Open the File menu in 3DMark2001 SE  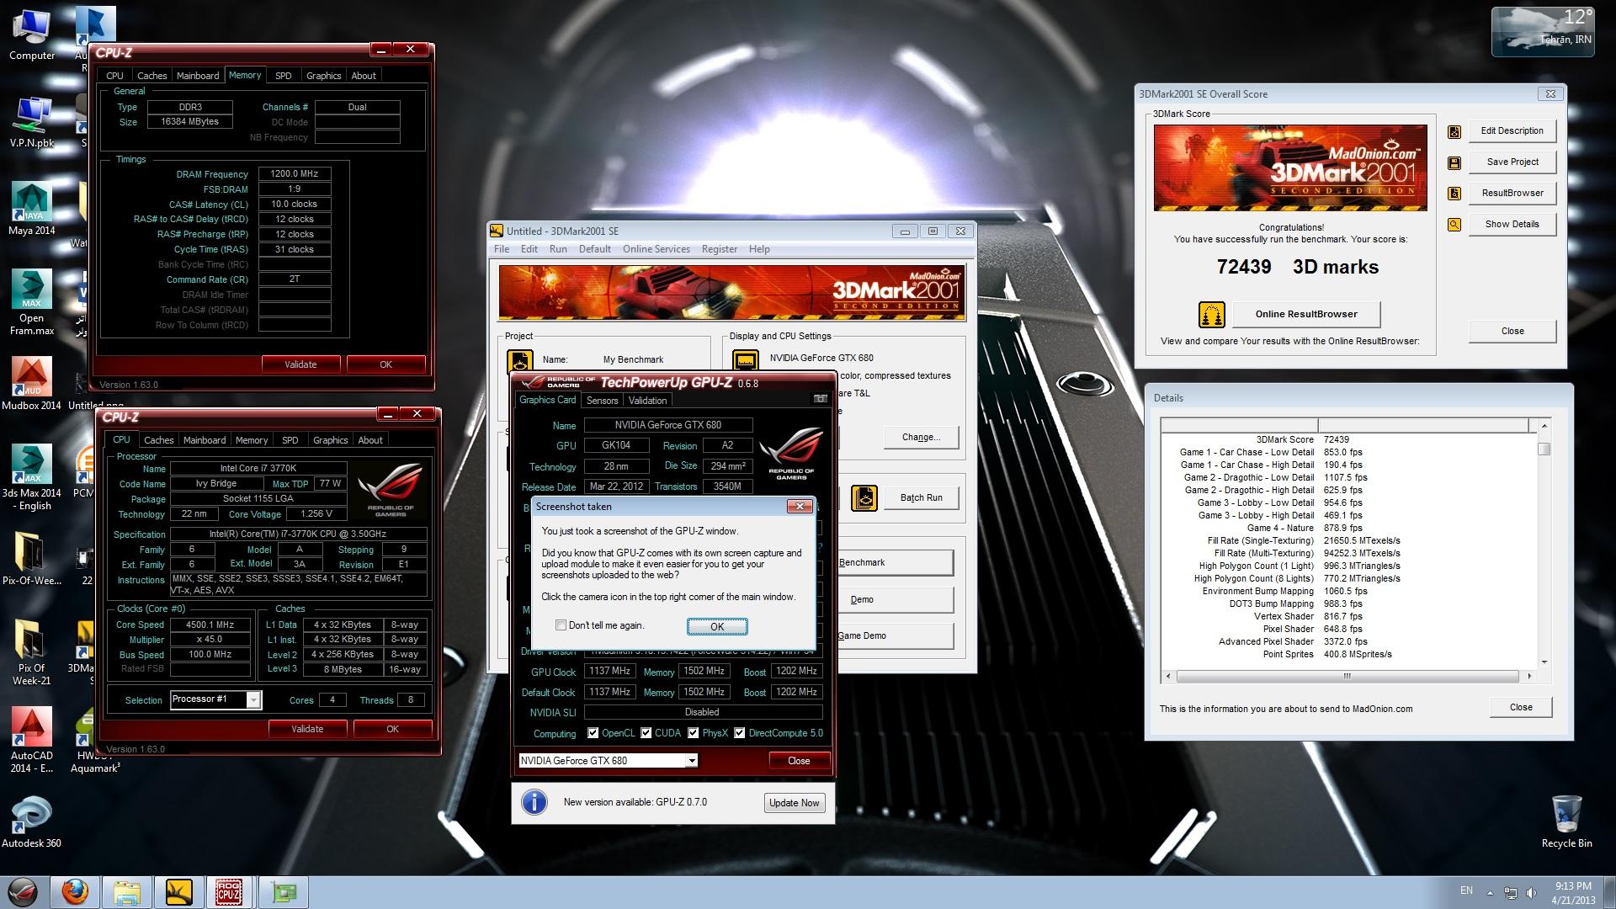point(502,249)
